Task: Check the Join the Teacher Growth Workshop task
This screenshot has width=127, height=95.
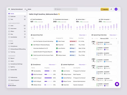Action: (x=32, y=41)
